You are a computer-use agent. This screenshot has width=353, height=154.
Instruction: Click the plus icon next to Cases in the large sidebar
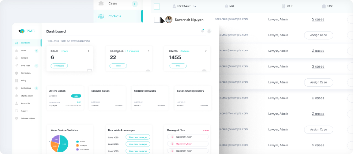pos(135,4)
